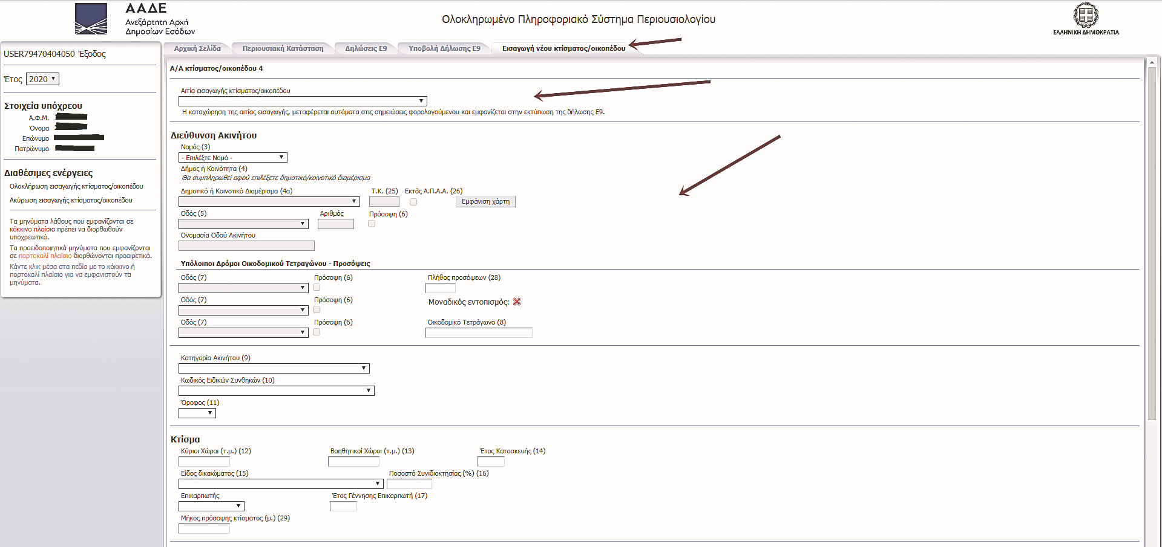The width and height of the screenshot is (1162, 547).
Task: Open the Αιτία εισαγωγής κτίσματος/οικοπέδου dropdown
Action: coord(303,101)
